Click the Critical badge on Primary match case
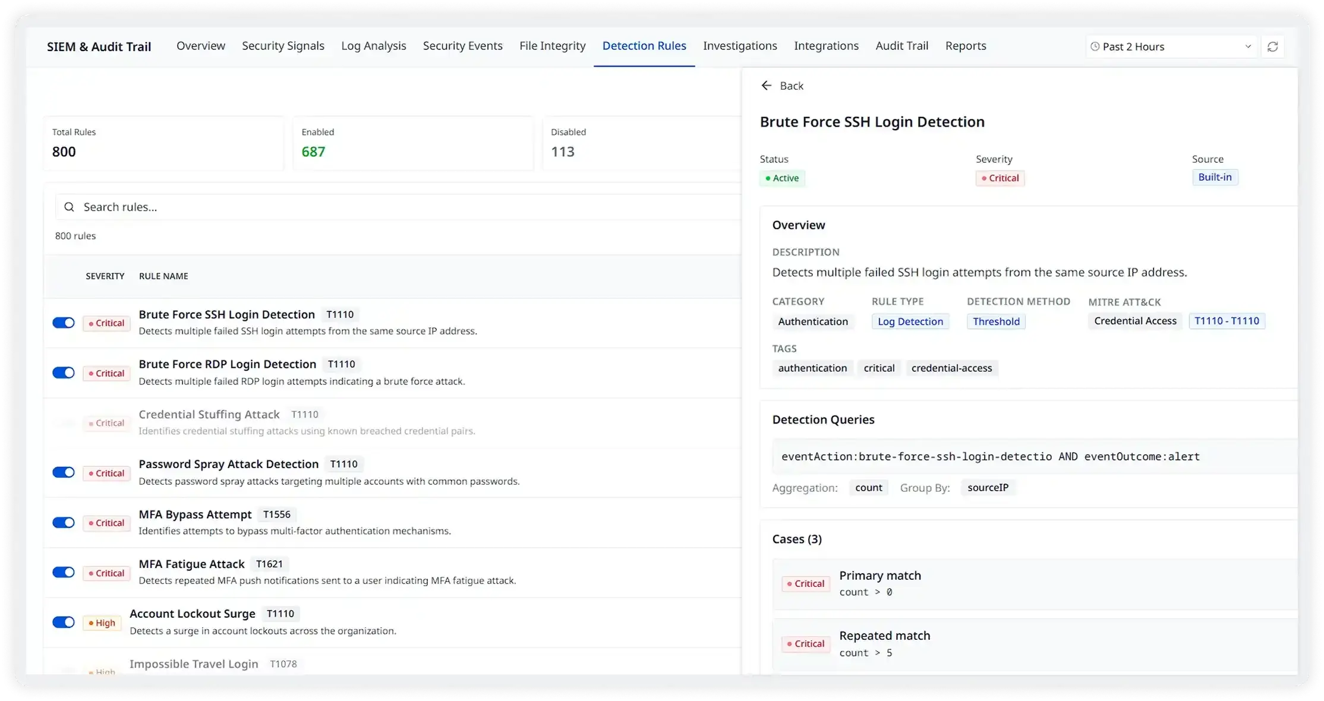1324x701 pixels. pos(806,583)
